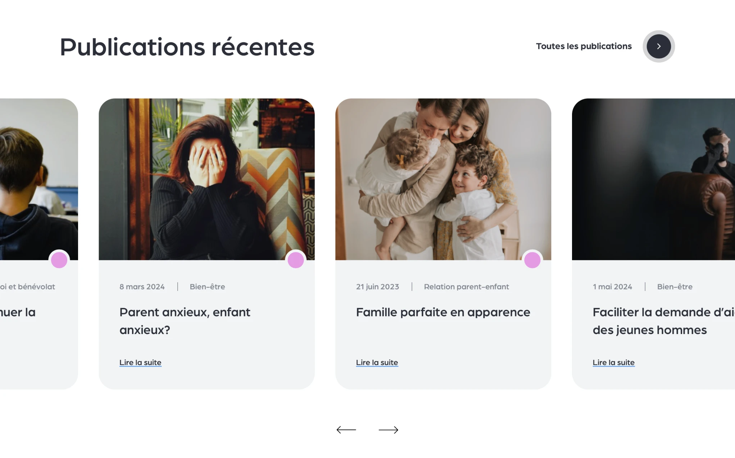Image resolution: width=735 pixels, height=458 pixels.
Task: Go to previous carousel slide arrow
Action: 346,430
